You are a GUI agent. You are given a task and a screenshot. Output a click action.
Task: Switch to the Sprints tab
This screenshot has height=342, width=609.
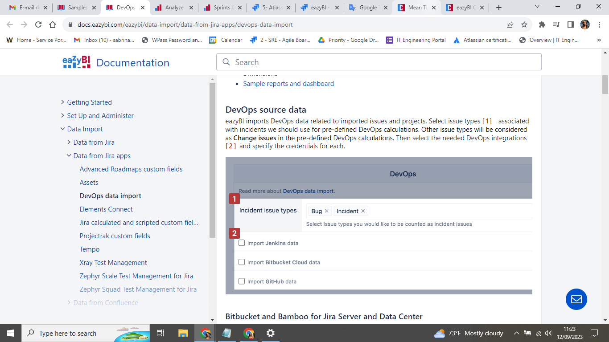click(x=223, y=8)
